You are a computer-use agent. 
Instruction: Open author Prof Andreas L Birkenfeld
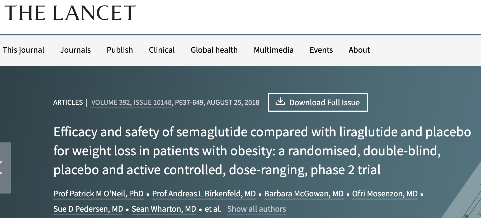coord(204,194)
